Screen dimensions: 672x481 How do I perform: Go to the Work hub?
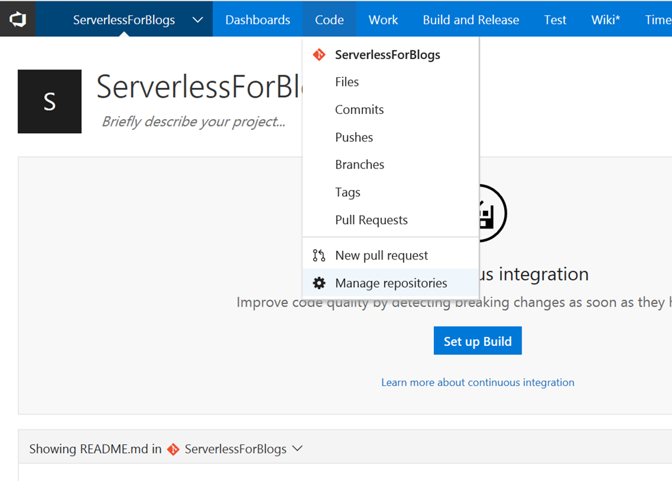pos(383,20)
